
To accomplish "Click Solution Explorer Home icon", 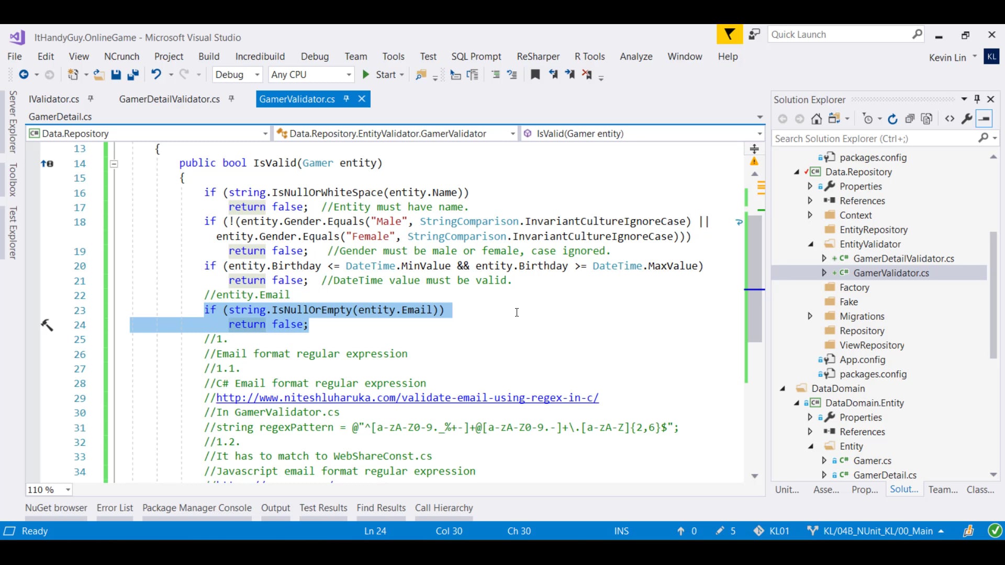I will pyautogui.click(x=816, y=119).
